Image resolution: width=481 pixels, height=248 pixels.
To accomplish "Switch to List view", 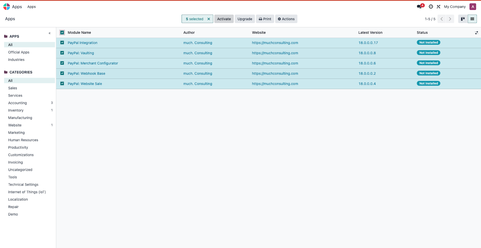I will [x=472, y=19].
